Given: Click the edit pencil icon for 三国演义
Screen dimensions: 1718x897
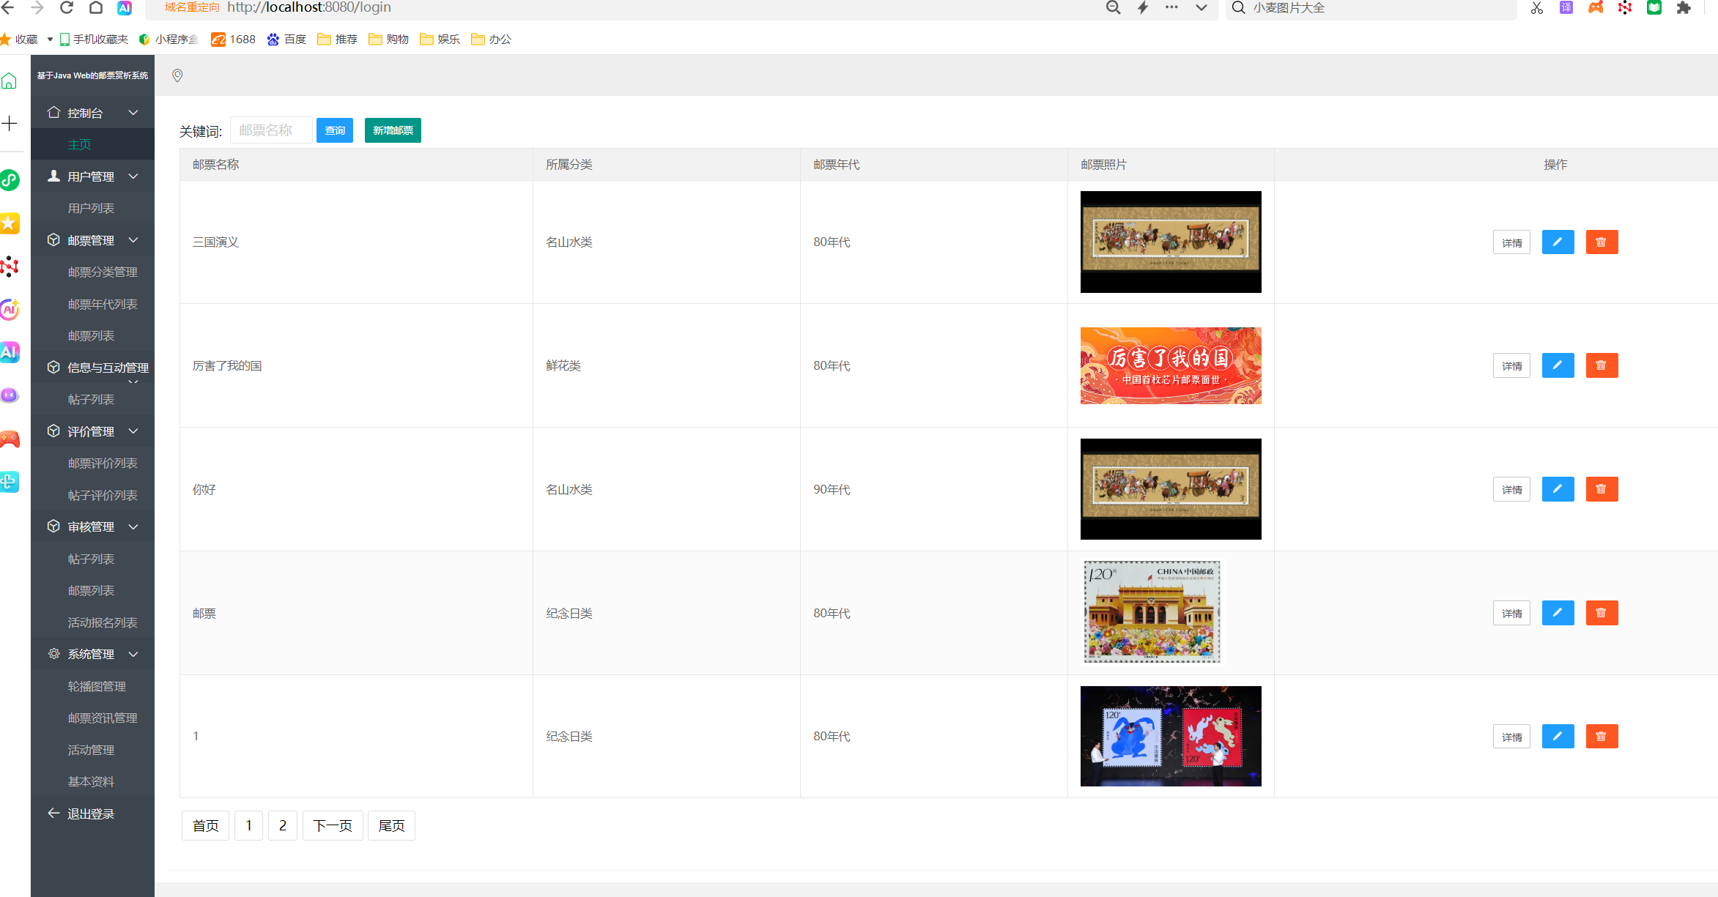Looking at the screenshot, I should click(1558, 242).
